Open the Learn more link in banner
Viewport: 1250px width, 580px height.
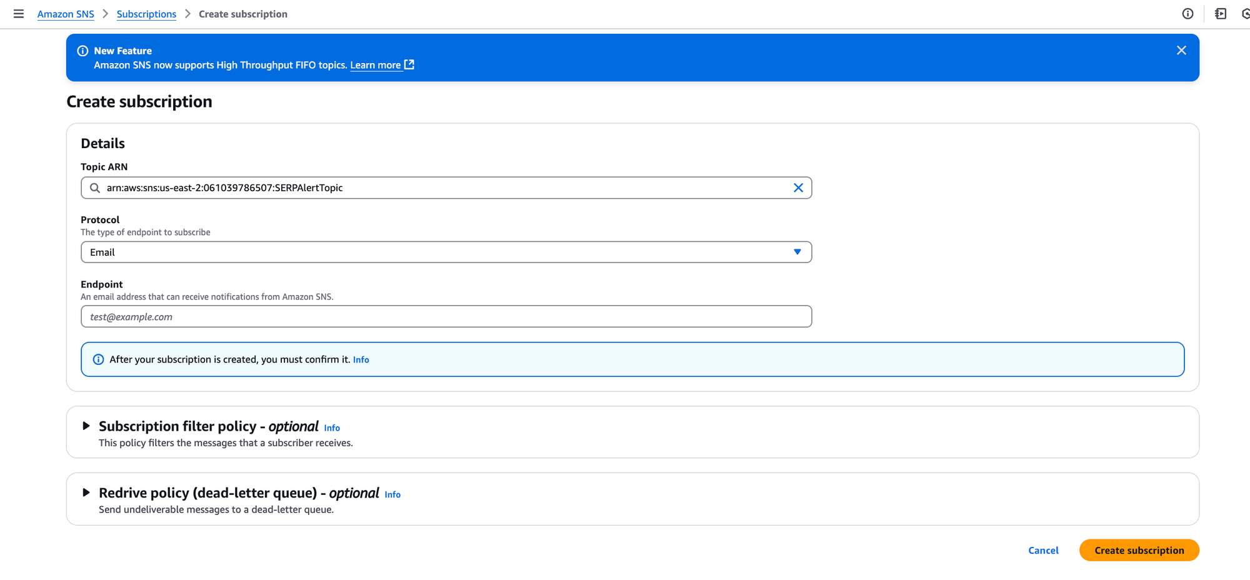click(x=382, y=65)
